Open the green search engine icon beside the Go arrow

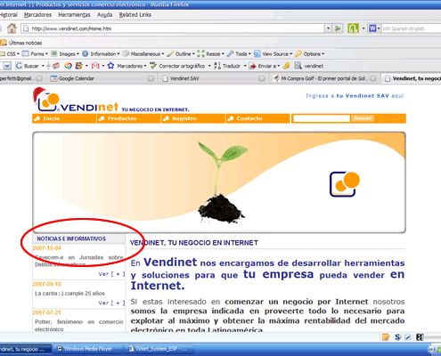(353, 28)
